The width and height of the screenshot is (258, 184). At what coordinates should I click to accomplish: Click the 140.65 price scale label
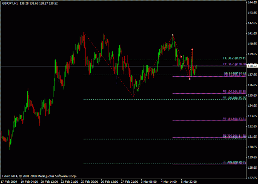click(x=252, y=44)
